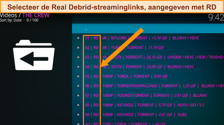This screenshot has width=224, height=125.
Task: Click the bullet icon beside stream 02
Action: pyautogui.click(x=78, y=48)
